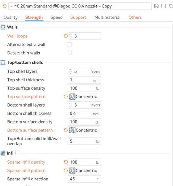Open the Others tab
Image resolution: width=173 pixels, height=186 pixels.
[135, 17]
